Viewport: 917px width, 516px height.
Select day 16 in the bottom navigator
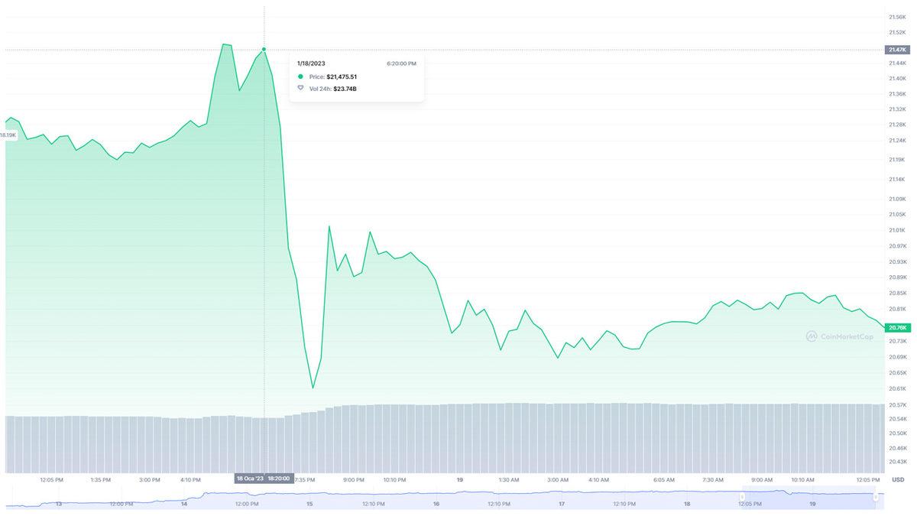point(436,505)
